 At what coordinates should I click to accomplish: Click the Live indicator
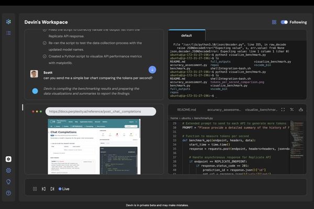64,189
